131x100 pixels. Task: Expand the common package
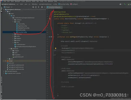pyautogui.click(x=13, y=20)
